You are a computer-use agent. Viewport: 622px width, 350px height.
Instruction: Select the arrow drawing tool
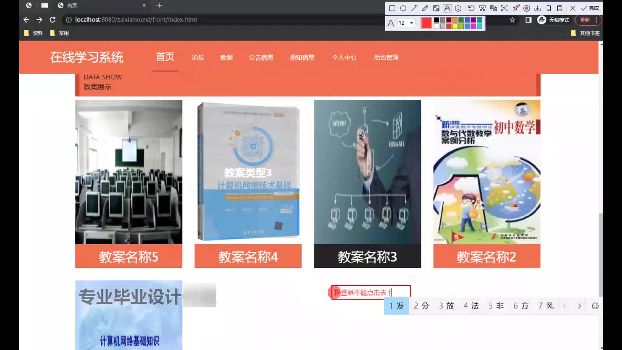(x=414, y=8)
